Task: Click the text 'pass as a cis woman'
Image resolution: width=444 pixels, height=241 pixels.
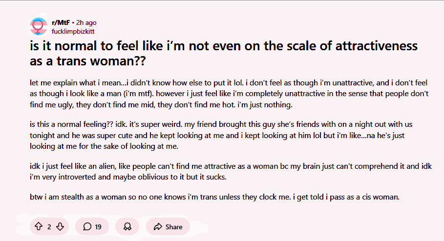Action: pyautogui.click(x=365, y=198)
